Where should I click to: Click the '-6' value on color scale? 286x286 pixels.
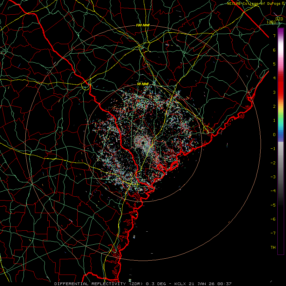tap(273, 219)
